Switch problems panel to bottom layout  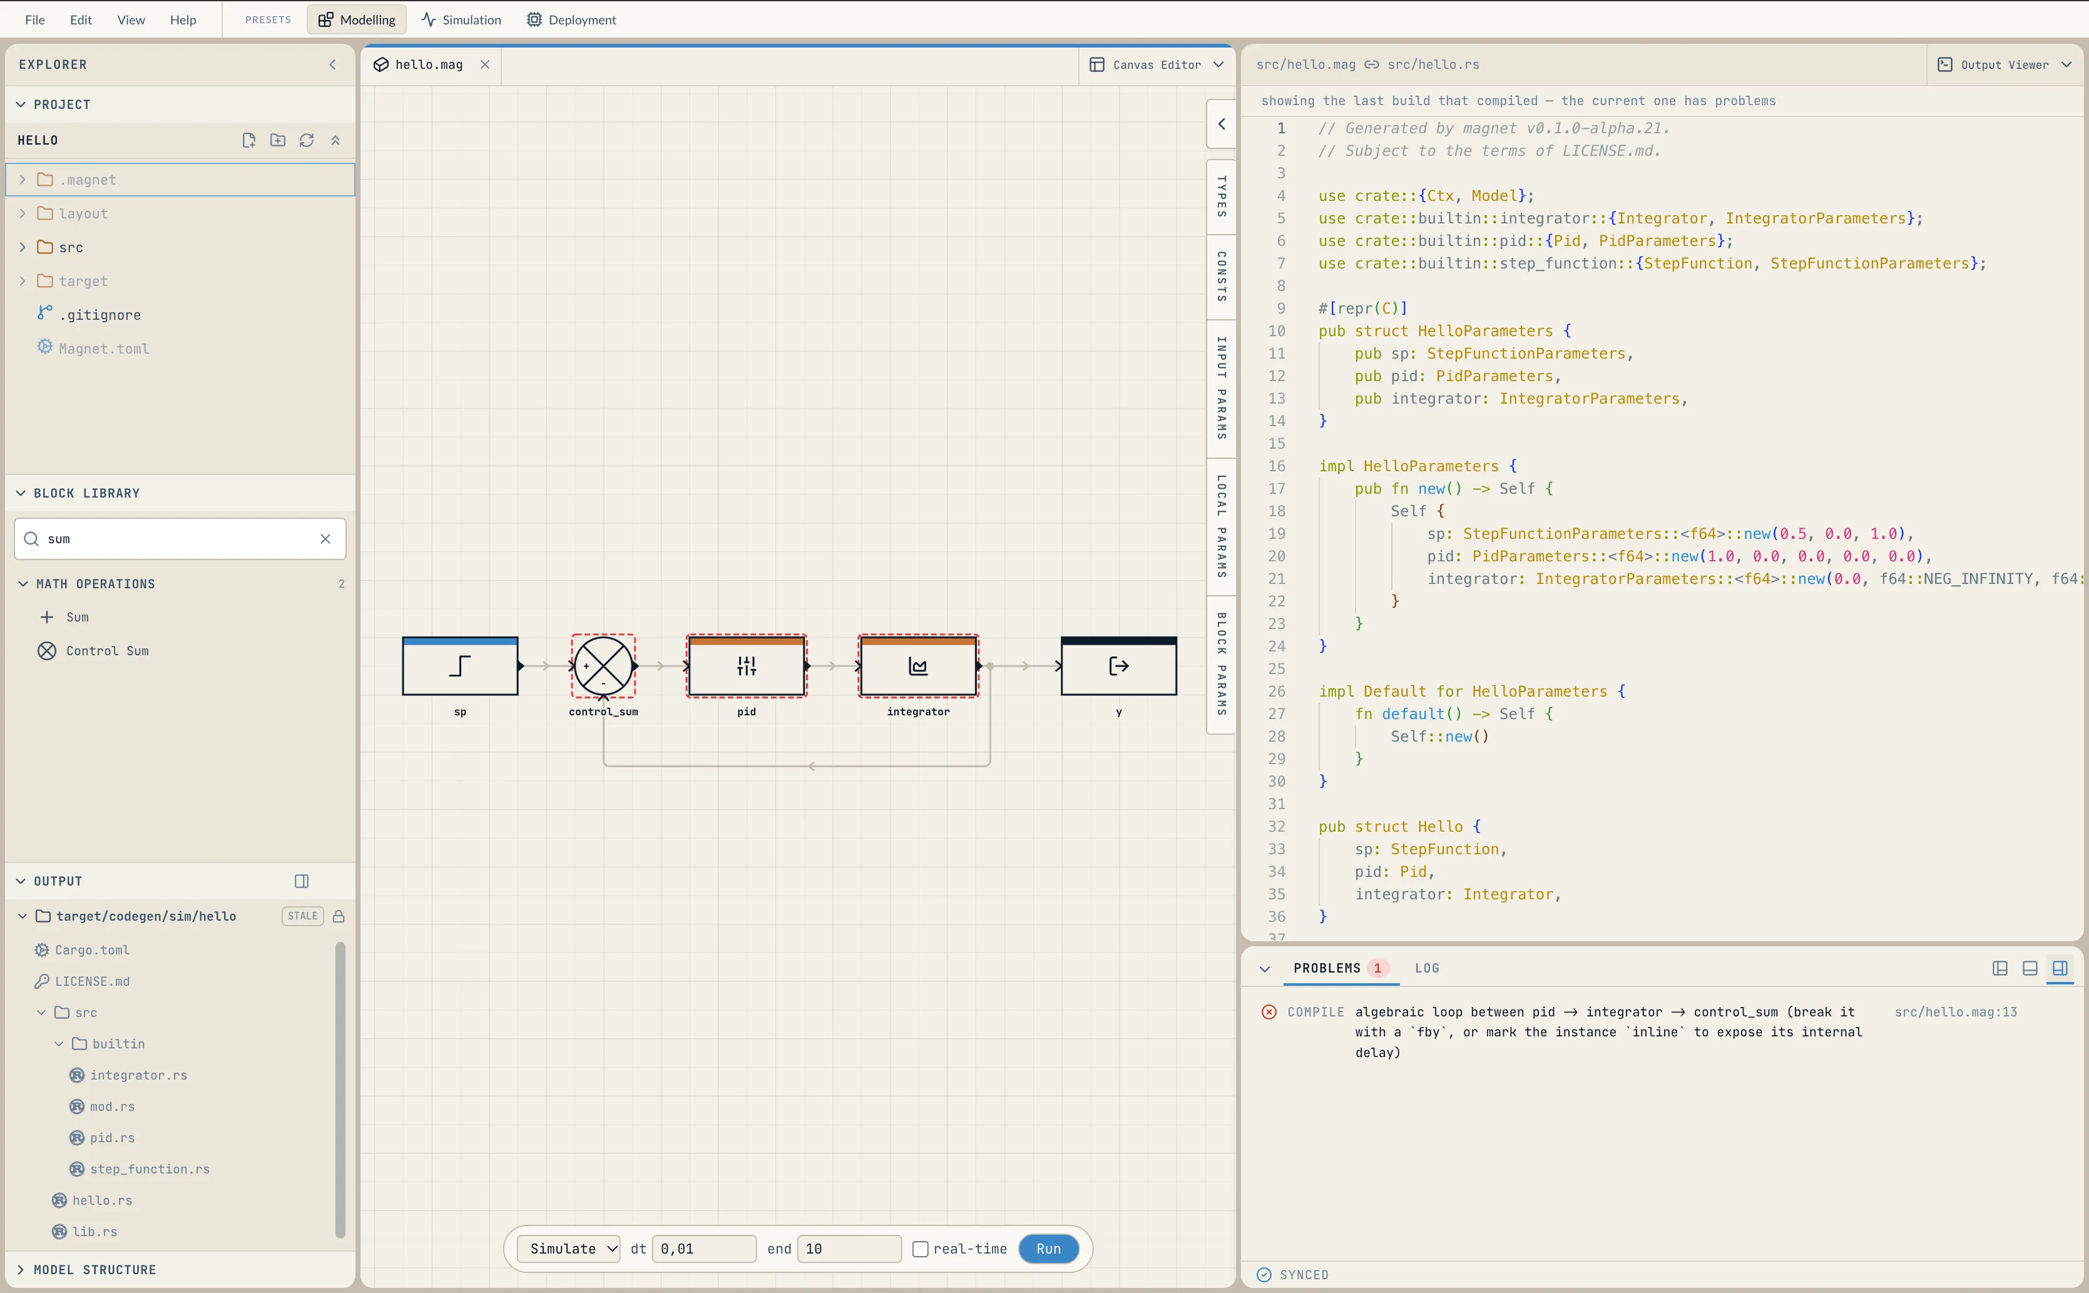[2030, 968]
